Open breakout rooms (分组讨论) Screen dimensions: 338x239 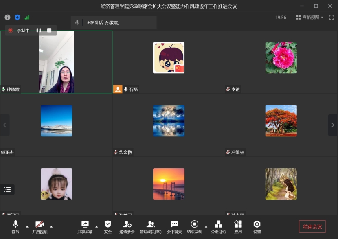coord(218,226)
